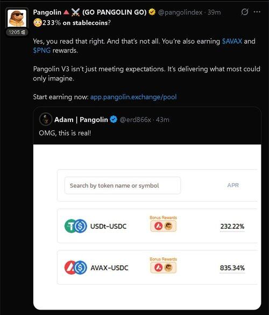Click the USDt-USDC token pair icon
The width and height of the screenshot is (269, 315).
click(x=76, y=226)
